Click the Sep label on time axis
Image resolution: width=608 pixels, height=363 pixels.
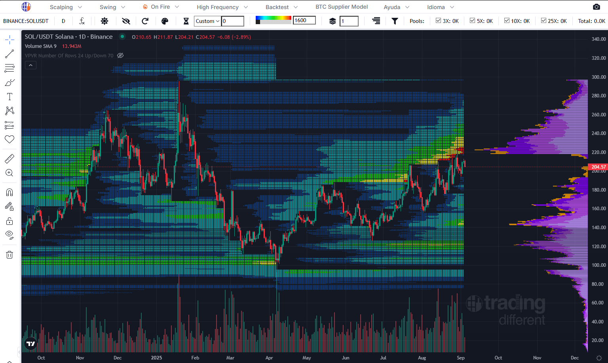(461, 358)
